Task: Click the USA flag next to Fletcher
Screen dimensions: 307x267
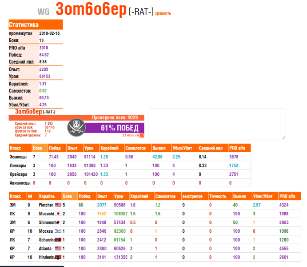Action: (x=58, y=205)
